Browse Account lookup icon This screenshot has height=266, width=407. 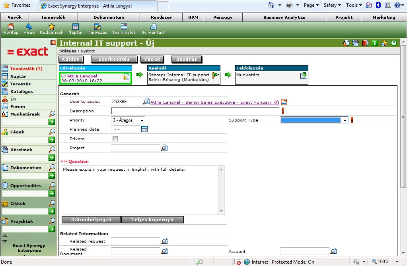coord(333,251)
